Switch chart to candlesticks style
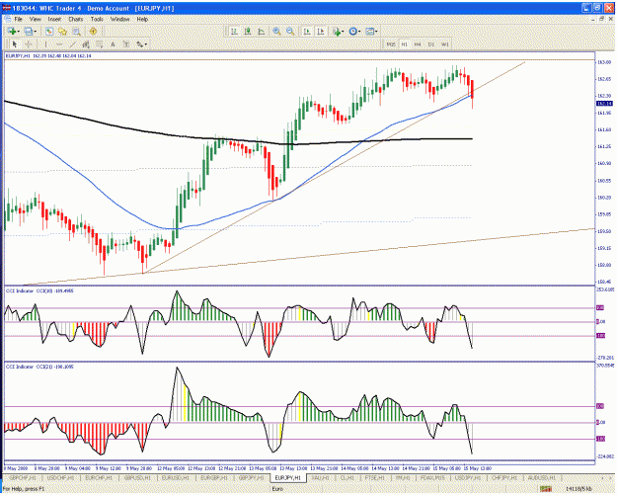The width and height of the screenshot is (617, 495). 248,31
